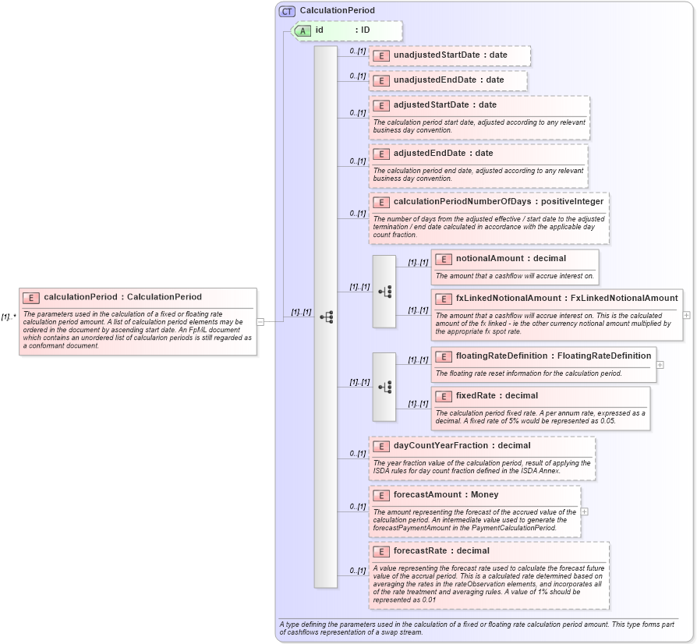This screenshot has width=697, height=644.
Task: Expand the forecastAmount Money type
Action: coord(583,510)
